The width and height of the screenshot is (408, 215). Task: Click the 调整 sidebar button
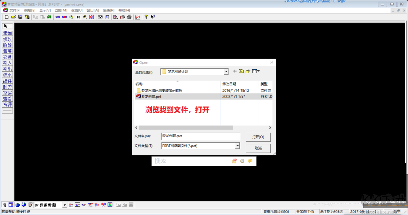point(7,51)
